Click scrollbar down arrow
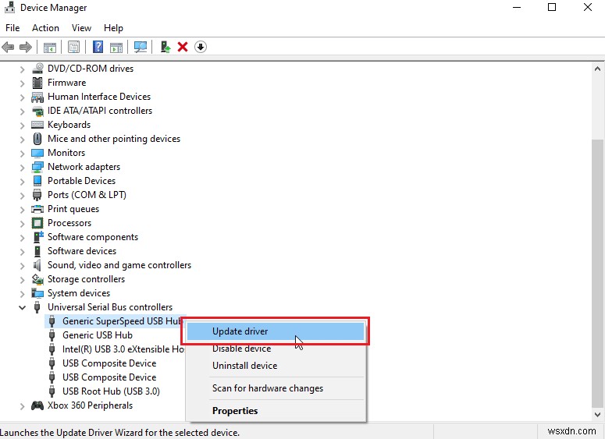605x439 pixels. pyautogui.click(x=598, y=415)
